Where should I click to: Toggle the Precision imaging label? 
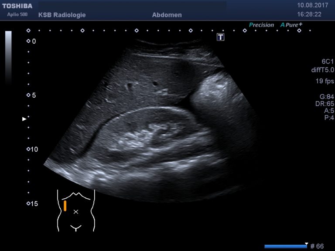point(261,25)
